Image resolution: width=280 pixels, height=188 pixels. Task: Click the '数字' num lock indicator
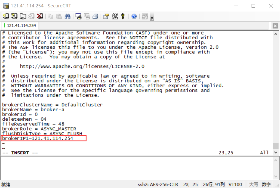pos(266,185)
